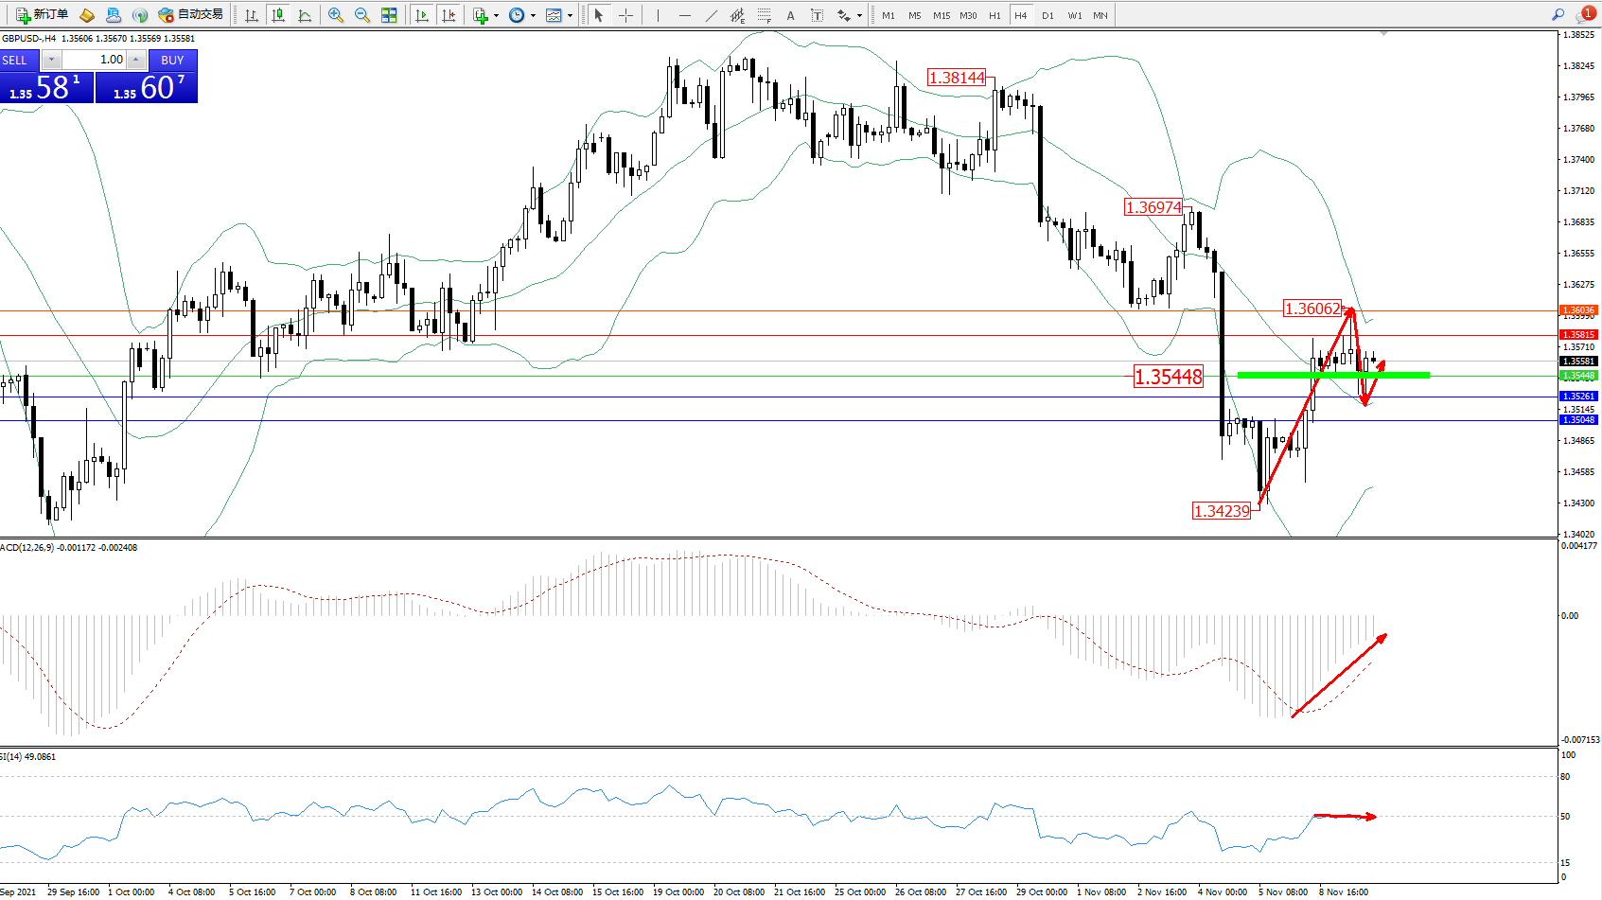1602x900 pixels.
Task: Toggle chart auto scroll
Action: [422, 15]
